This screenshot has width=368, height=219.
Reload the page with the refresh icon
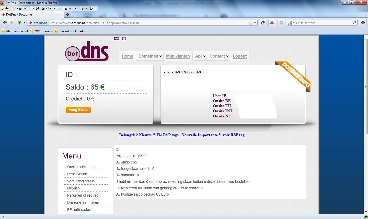(262, 23)
